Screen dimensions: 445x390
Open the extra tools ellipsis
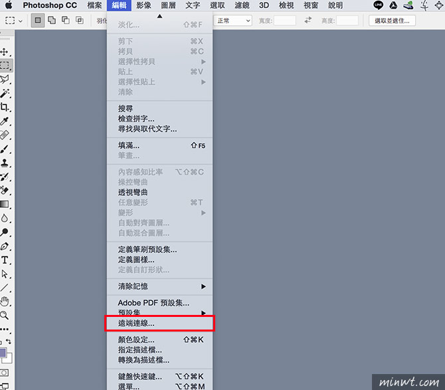[5, 330]
